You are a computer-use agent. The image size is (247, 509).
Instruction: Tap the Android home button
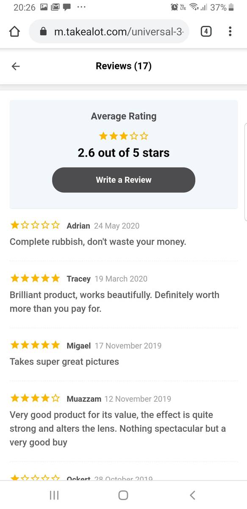[x=123, y=495]
